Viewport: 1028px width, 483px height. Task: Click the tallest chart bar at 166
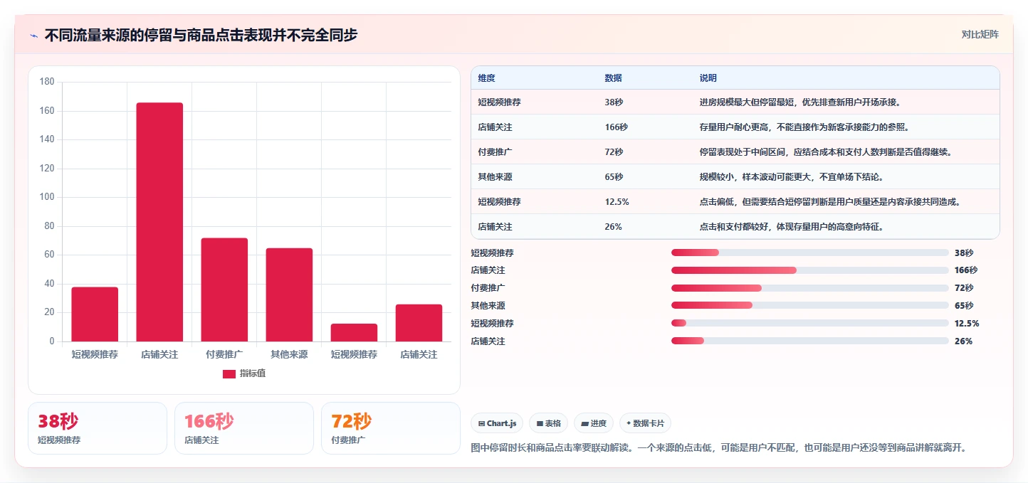click(x=159, y=222)
